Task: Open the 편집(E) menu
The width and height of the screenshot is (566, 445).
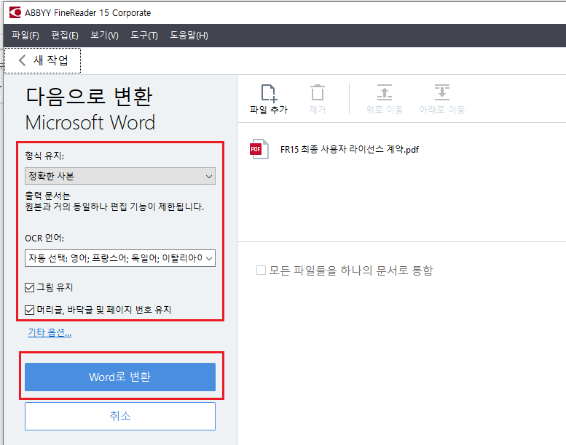Action: point(65,36)
